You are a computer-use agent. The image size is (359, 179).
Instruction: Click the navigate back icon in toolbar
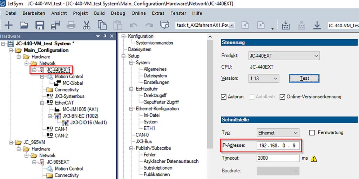click(x=245, y=25)
